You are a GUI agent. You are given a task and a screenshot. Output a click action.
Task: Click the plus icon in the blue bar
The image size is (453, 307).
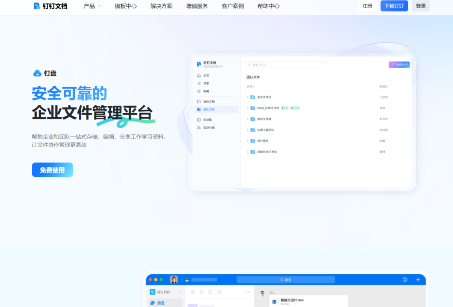[x=418, y=280]
